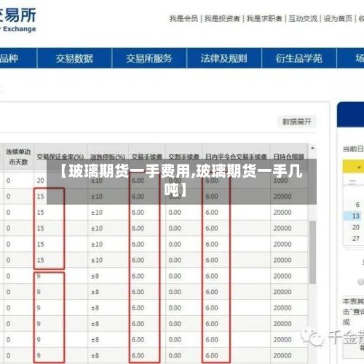Click the table's vertical scrollbar thumb

(x=312, y=252)
